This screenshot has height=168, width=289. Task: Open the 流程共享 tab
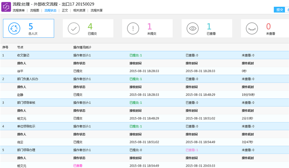tap(97, 11)
